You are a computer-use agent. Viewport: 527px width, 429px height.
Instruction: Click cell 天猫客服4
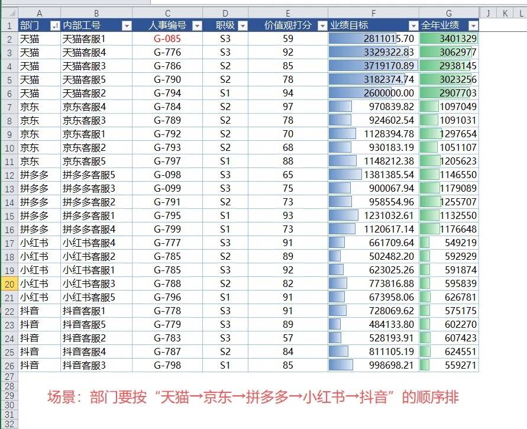pos(96,53)
